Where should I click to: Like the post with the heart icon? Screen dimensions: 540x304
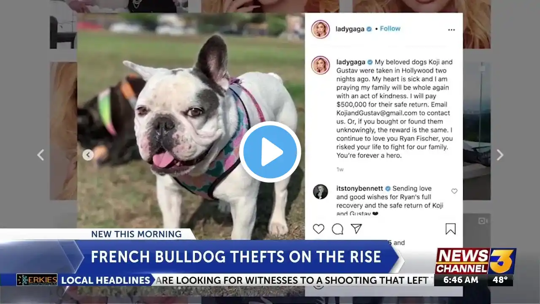tap(319, 229)
